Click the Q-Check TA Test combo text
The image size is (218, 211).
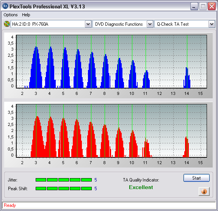[173, 24]
